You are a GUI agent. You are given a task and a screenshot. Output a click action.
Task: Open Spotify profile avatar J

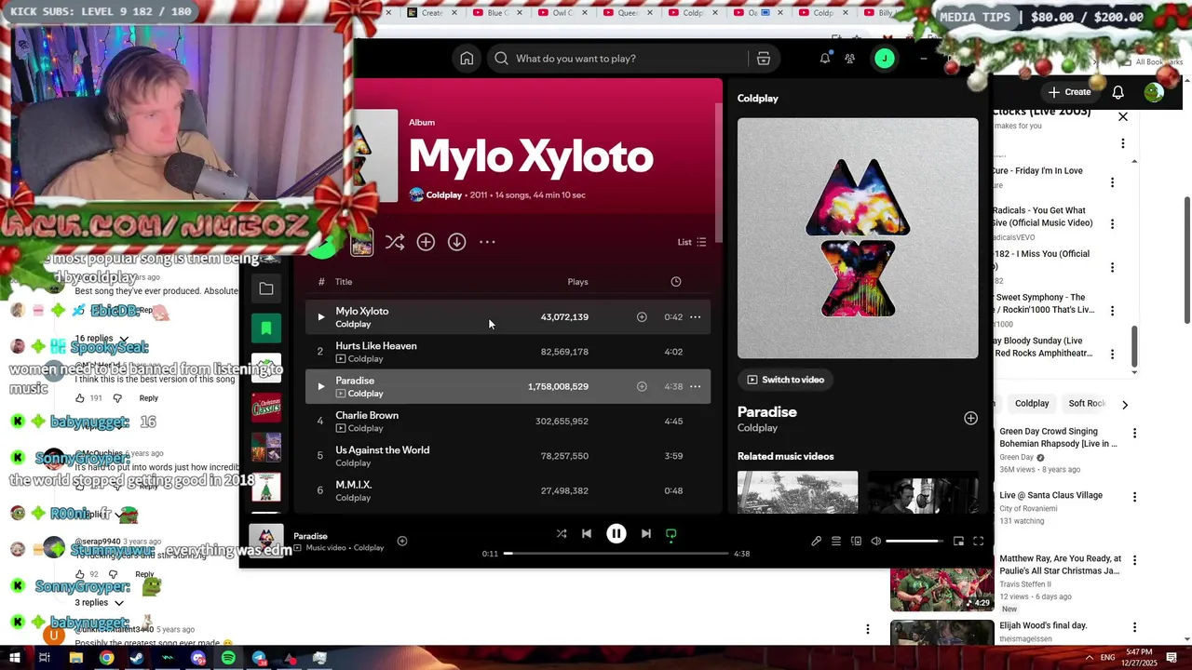pos(885,59)
